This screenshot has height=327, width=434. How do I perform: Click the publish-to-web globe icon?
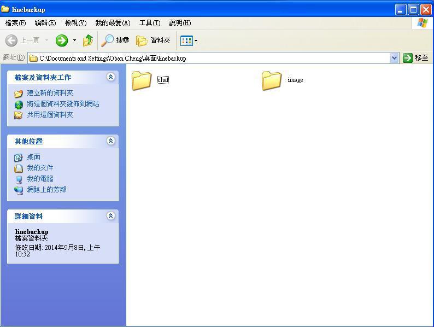point(19,104)
